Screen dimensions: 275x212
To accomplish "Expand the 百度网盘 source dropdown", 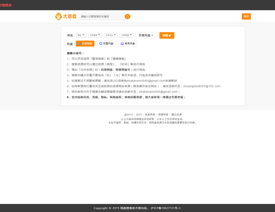I will 146,35.
